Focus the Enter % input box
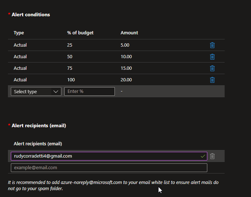The height and width of the screenshot is (197, 251). coord(90,91)
